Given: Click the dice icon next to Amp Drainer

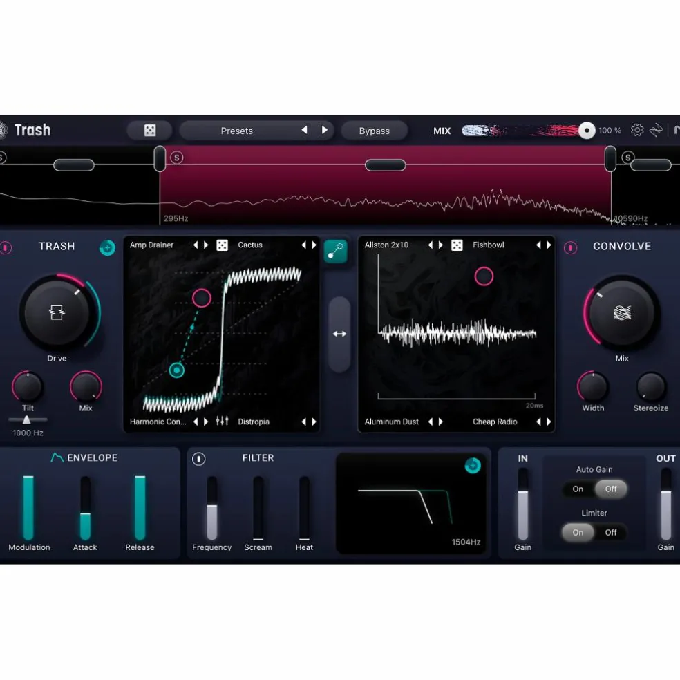Looking at the screenshot, I should point(222,245).
